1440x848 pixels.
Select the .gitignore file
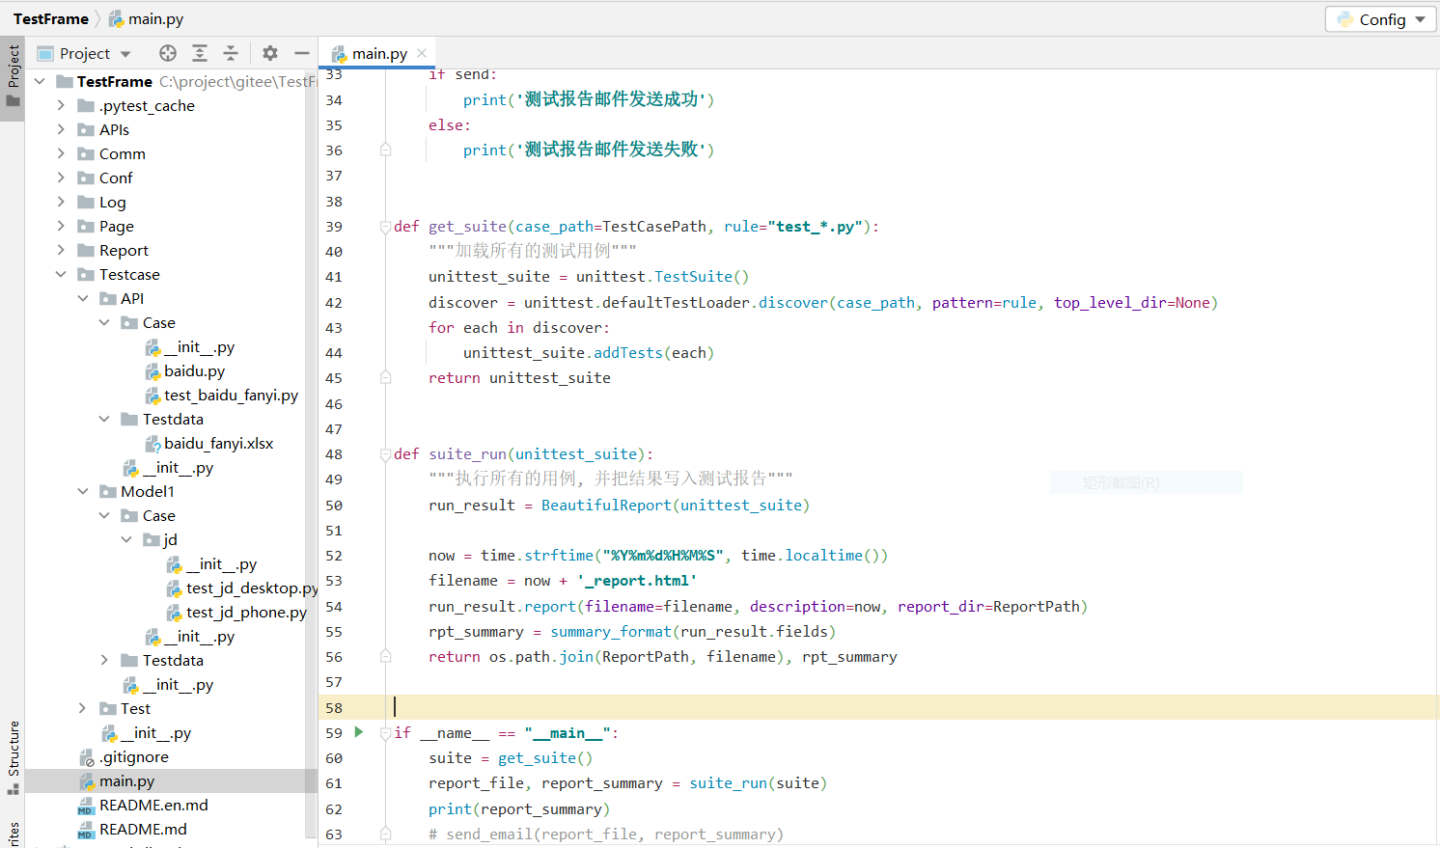coord(133,756)
